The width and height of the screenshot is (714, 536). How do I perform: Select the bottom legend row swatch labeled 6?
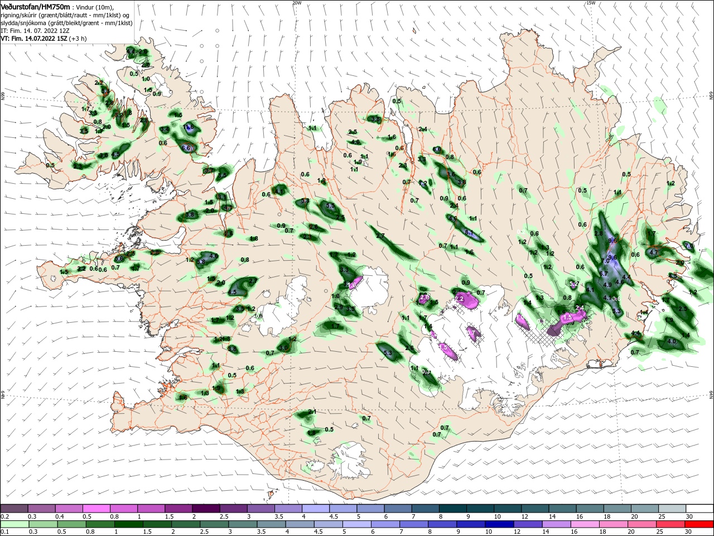pos(386,524)
